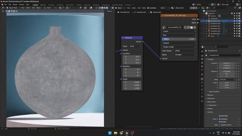
Task: Open the projection Box dropdown
Action: click(179, 35)
